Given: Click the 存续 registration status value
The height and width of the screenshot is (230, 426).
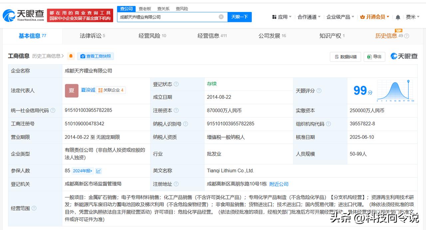Looking at the screenshot, I should (212, 84).
